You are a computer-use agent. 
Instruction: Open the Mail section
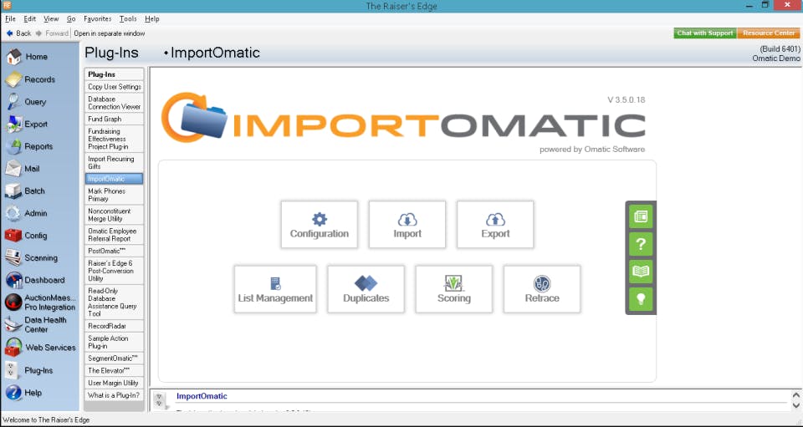(23, 169)
